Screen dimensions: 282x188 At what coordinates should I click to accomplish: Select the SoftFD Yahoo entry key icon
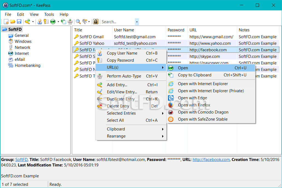coord(76,43)
